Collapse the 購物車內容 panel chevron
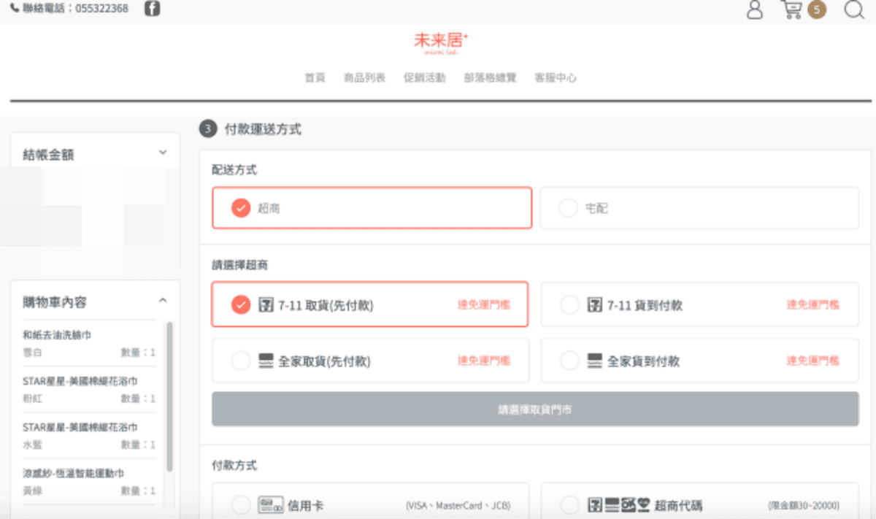 pos(163,301)
